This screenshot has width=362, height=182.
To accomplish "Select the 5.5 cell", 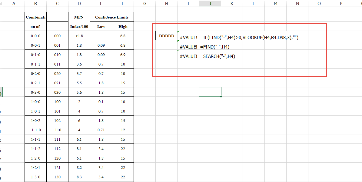I will [79, 83].
